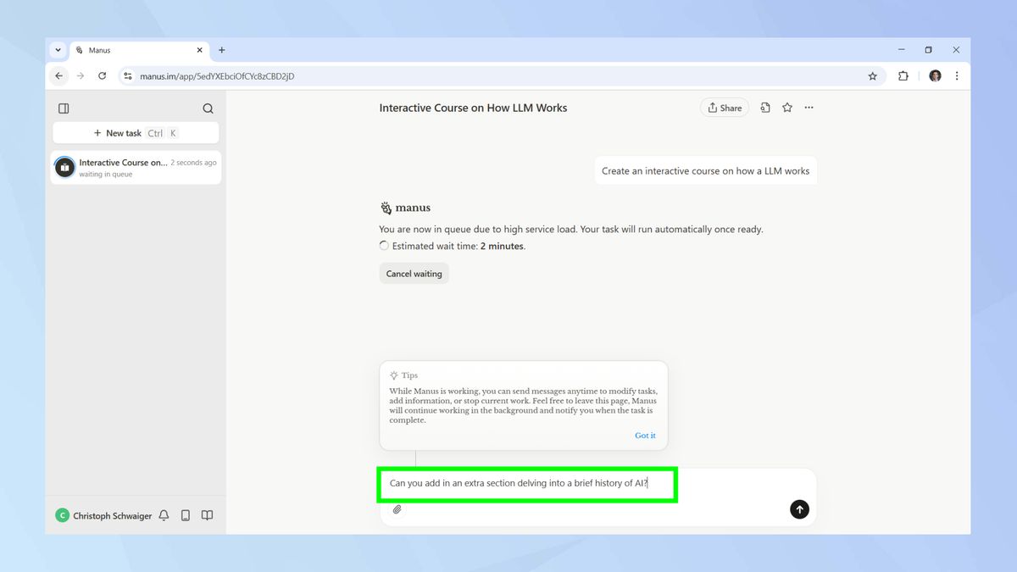1017x572 pixels.
Task: Star this task as a favorite
Action: pyautogui.click(x=786, y=108)
